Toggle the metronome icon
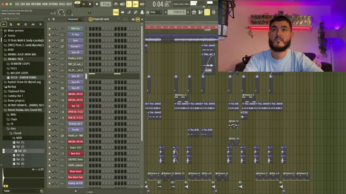 [x=116, y=4]
